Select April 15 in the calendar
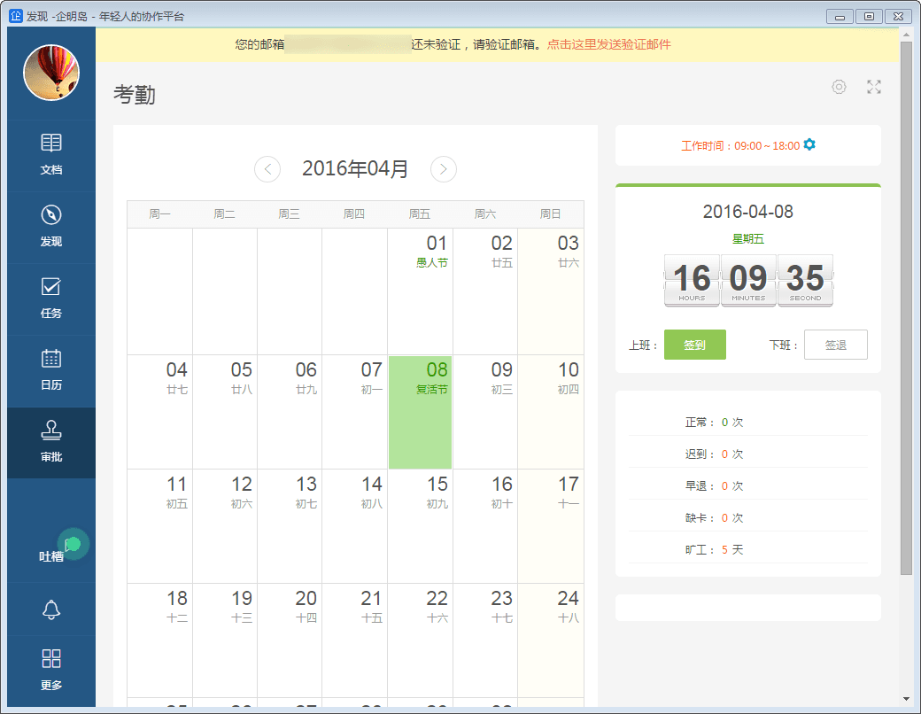This screenshot has height=714, width=921. click(420, 526)
